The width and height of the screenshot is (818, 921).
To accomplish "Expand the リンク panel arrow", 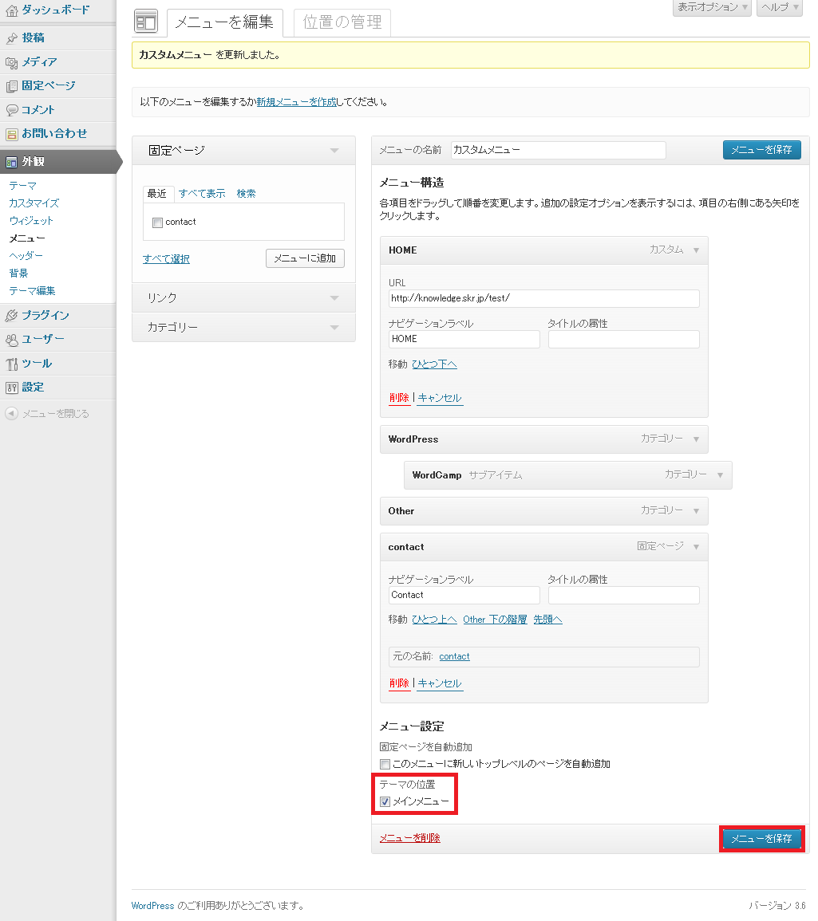I will coord(334,298).
